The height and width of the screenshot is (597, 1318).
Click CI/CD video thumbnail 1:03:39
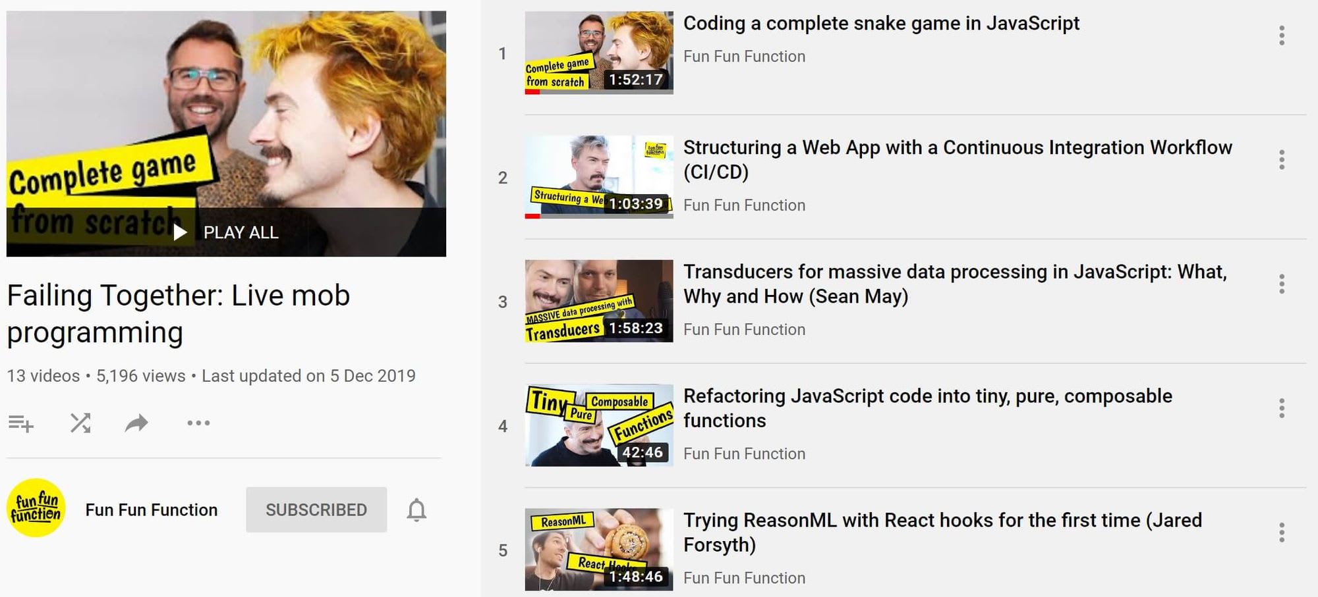click(599, 177)
